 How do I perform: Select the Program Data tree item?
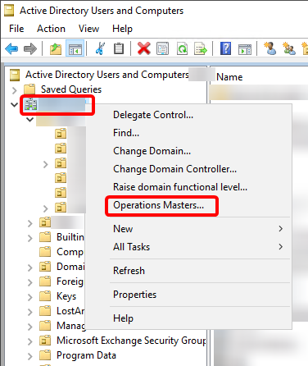[86, 355]
